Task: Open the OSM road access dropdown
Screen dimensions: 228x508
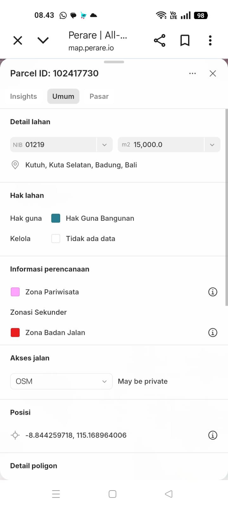Action: pos(61,381)
